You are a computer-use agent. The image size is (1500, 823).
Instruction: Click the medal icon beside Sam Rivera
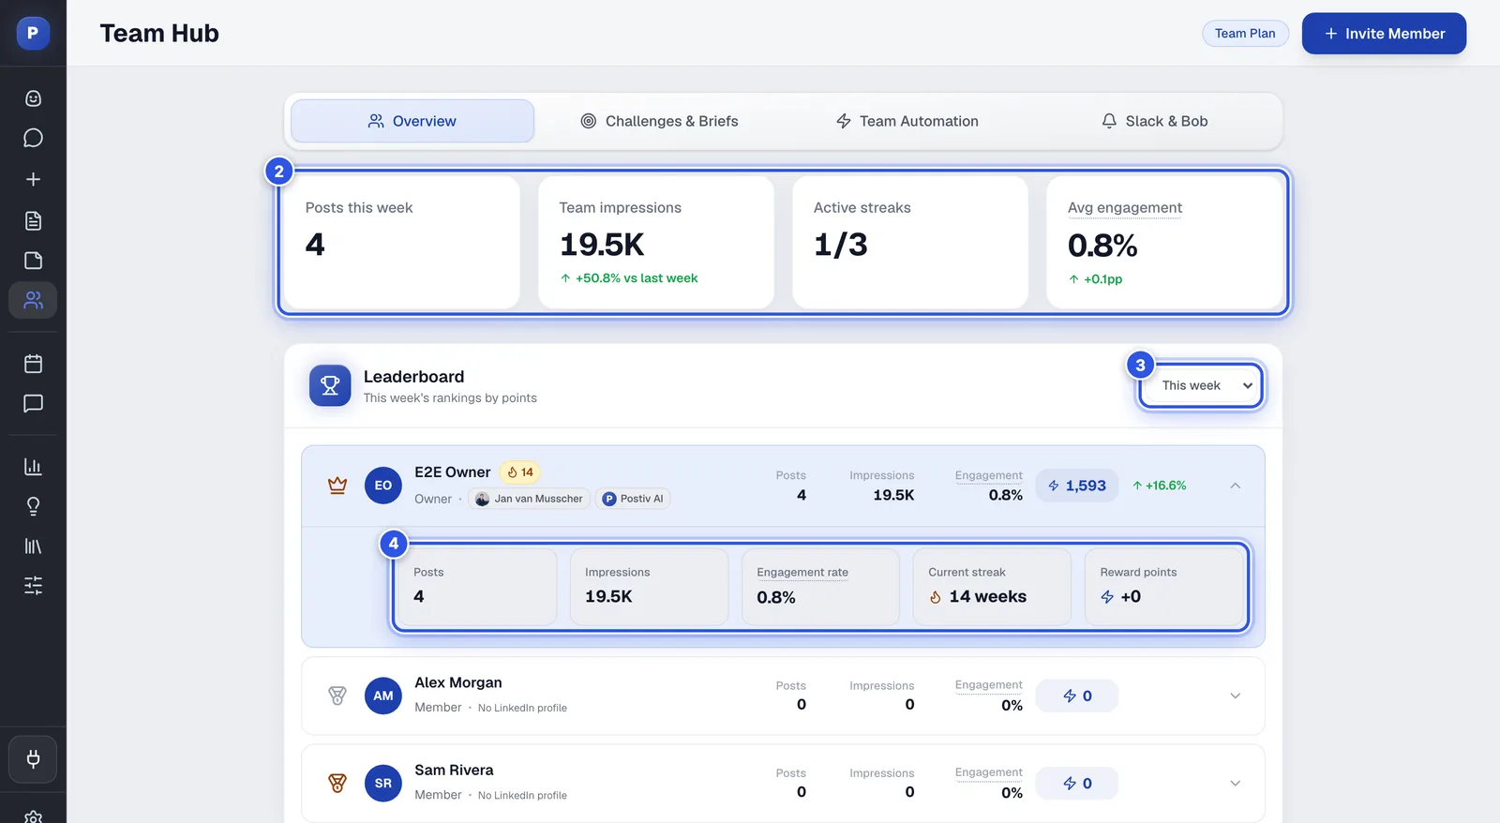coord(337,783)
